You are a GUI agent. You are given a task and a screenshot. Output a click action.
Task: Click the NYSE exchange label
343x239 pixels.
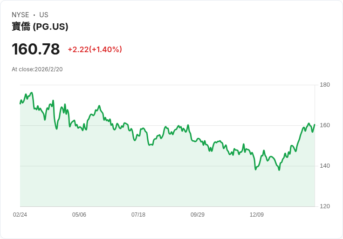(21, 15)
